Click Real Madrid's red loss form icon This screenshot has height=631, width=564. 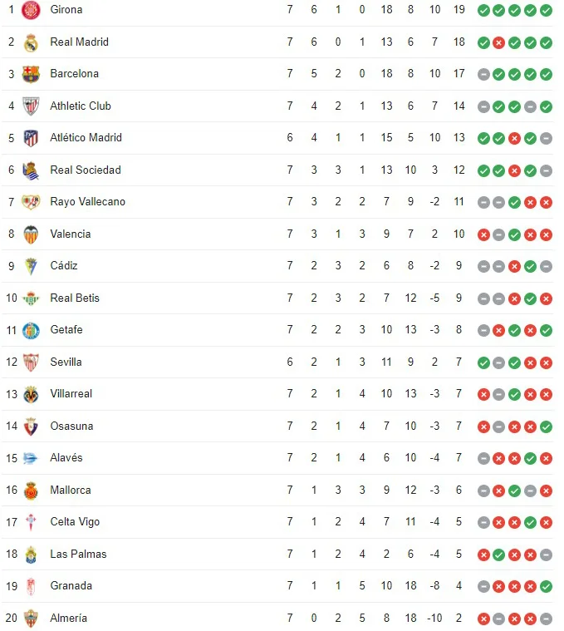tap(499, 42)
